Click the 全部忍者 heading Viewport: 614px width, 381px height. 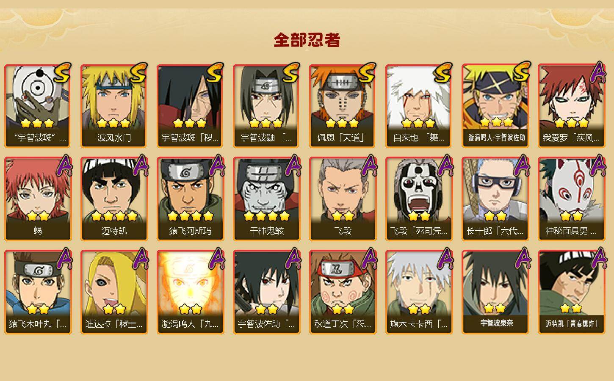pos(307,40)
